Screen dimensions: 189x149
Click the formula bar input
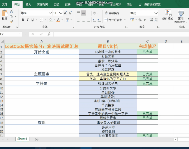(x=121, y=34)
